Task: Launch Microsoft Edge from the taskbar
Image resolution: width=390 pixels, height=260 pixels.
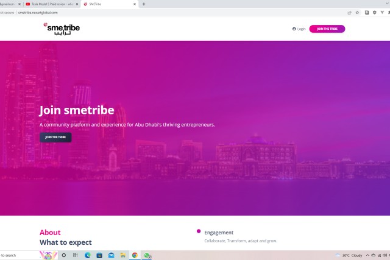Action: 87,255
